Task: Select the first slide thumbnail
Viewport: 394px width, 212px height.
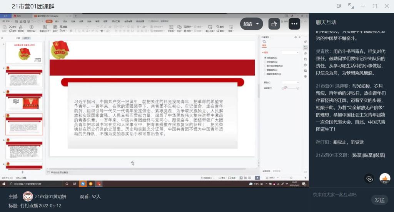Action: [25, 53]
